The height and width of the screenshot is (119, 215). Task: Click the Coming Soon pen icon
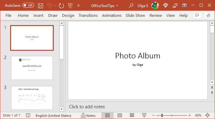pos(175,6)
